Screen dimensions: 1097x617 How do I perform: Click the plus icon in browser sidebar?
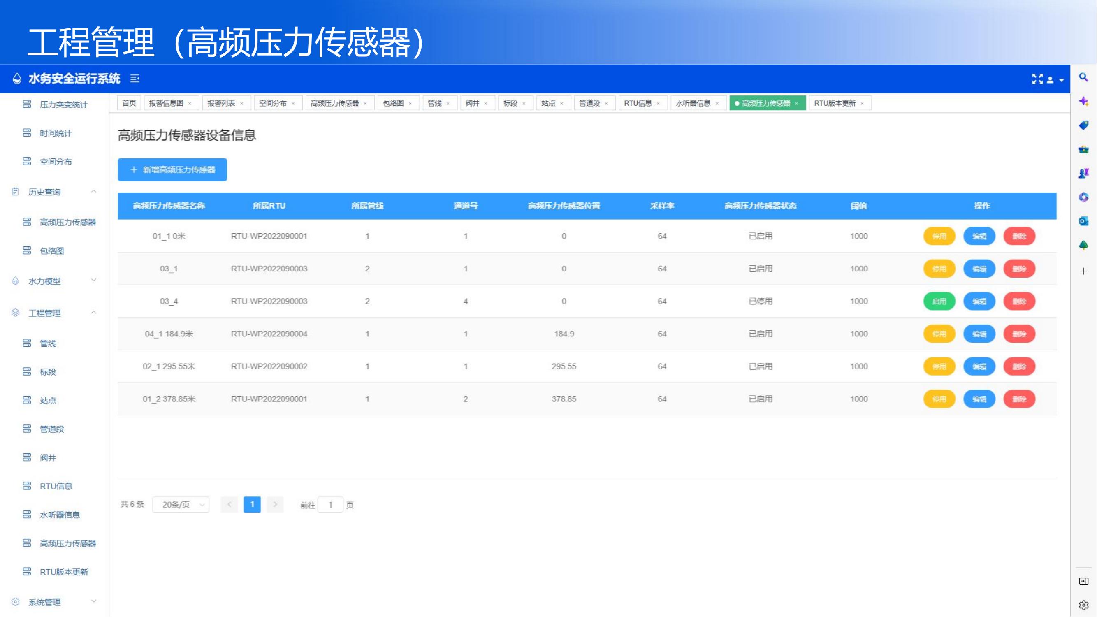point(1083,271)
